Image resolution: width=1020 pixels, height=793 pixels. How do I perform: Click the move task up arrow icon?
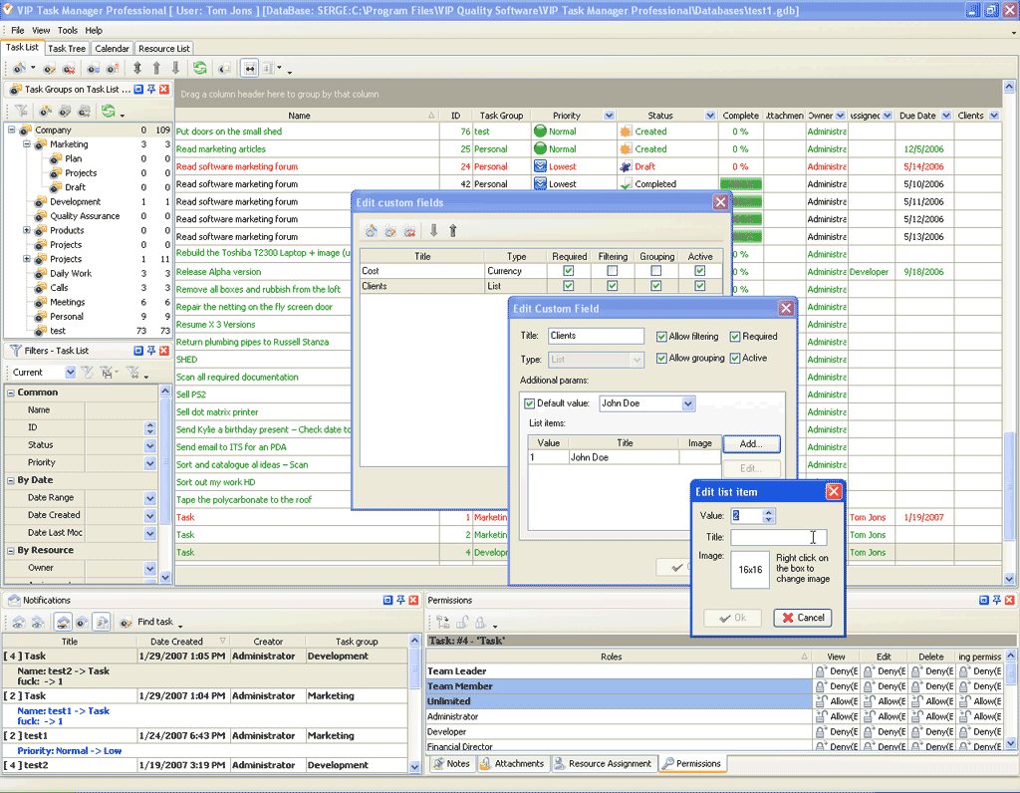point(156,69)
